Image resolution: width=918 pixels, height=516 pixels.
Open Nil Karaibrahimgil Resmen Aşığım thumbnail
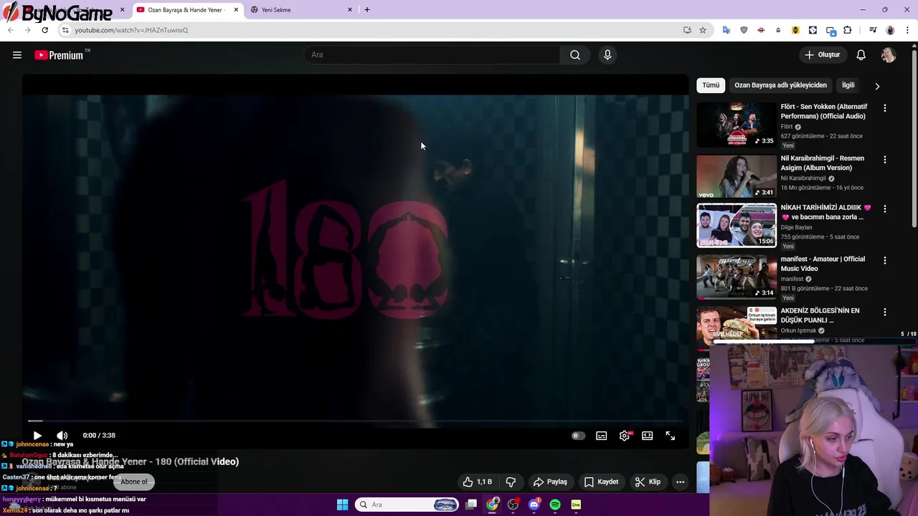pyautogui.click(x=737, y=176)
